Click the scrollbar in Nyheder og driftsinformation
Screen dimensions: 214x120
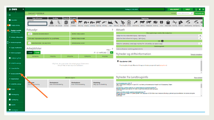(201, 66)
